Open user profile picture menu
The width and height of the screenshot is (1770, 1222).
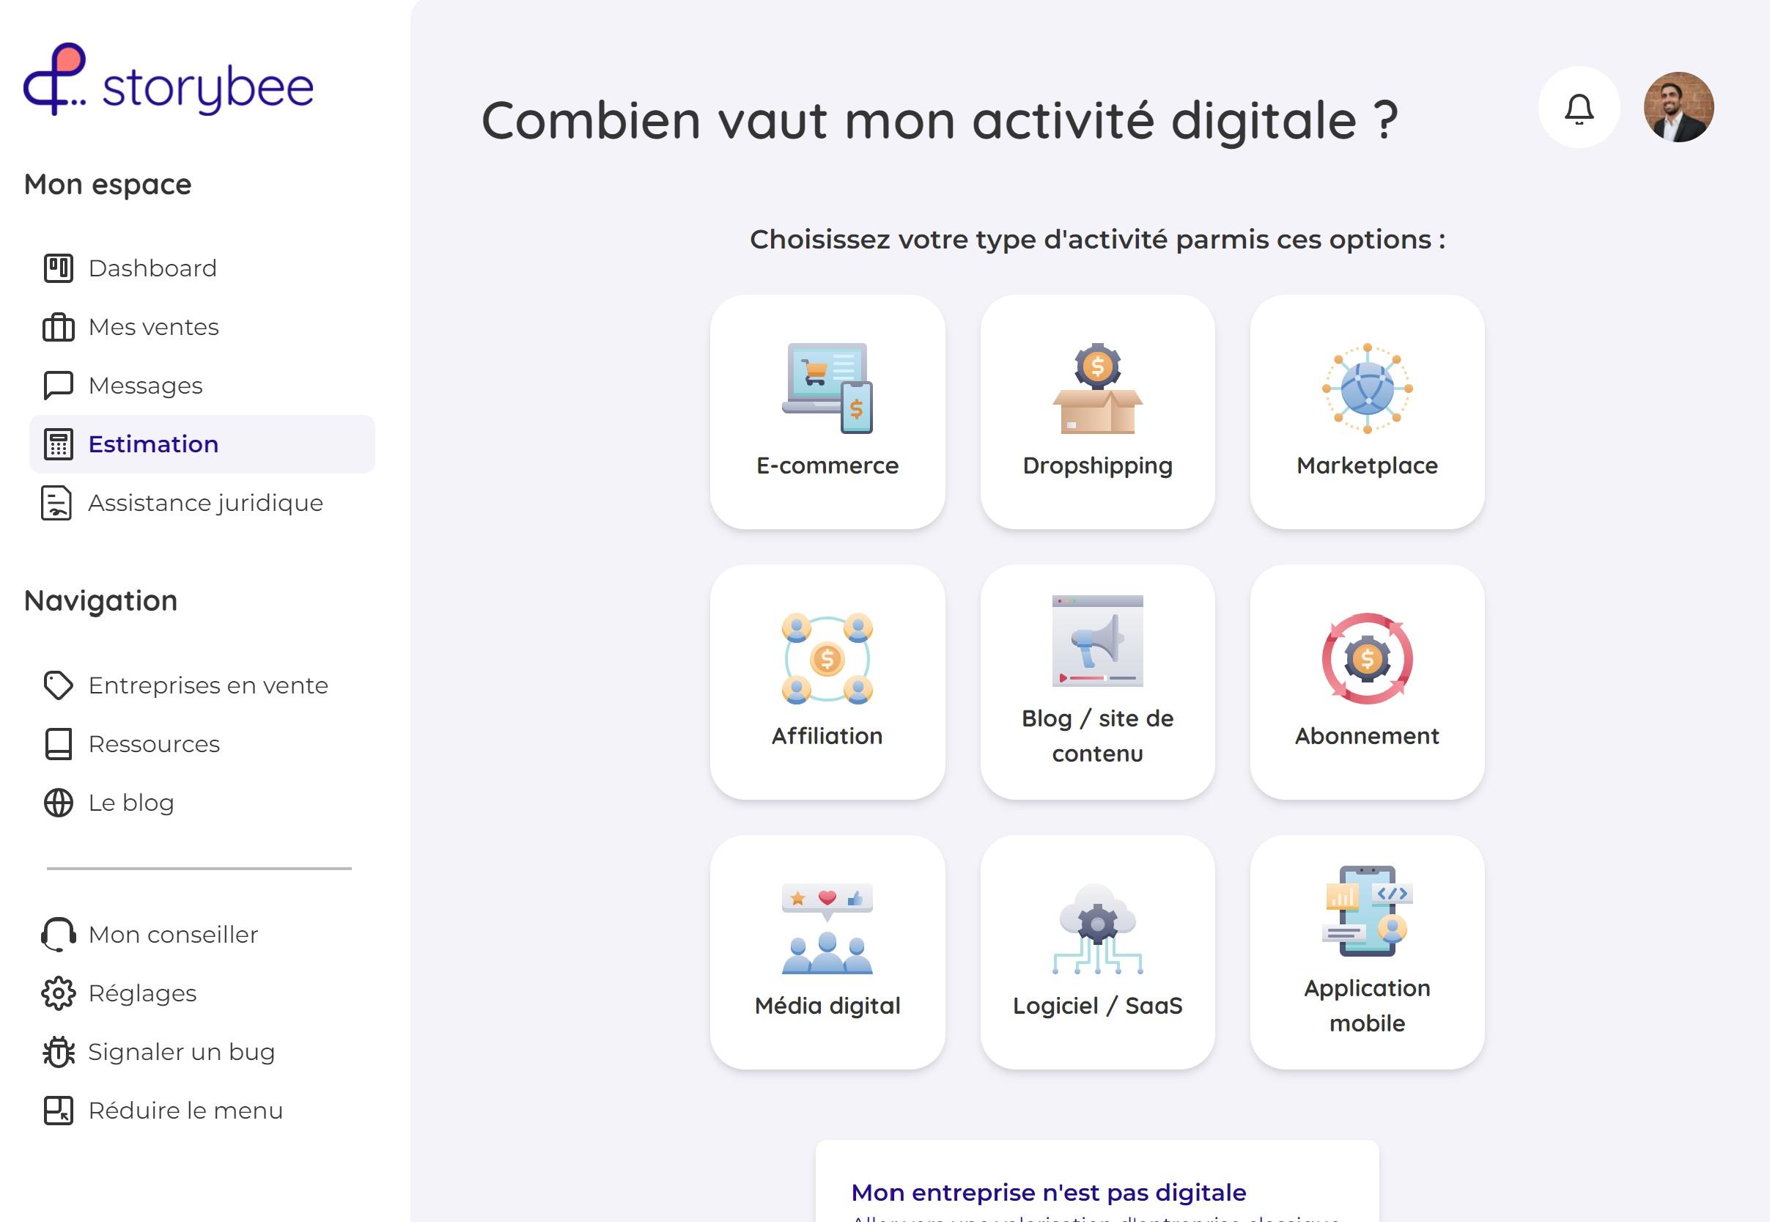[1680, 108]
